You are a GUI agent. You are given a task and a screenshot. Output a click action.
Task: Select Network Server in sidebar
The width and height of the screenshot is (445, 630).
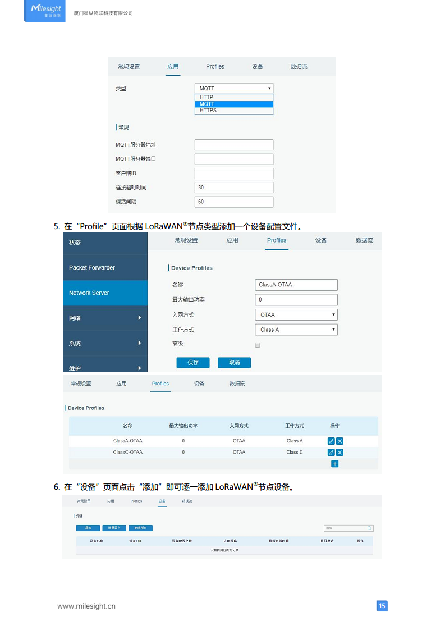point(105,293)
